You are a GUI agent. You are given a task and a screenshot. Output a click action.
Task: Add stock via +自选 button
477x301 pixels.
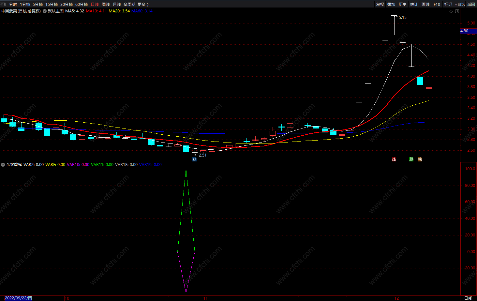pos(460,5)
